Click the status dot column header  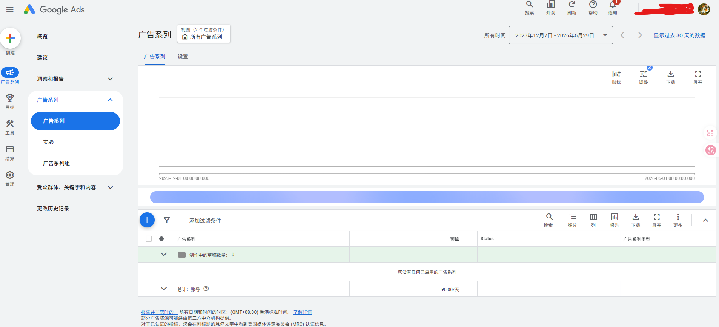pos(161,239)
